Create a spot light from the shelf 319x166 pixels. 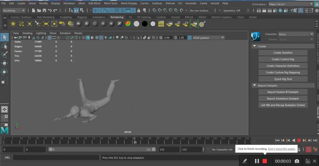coord(38,24)
